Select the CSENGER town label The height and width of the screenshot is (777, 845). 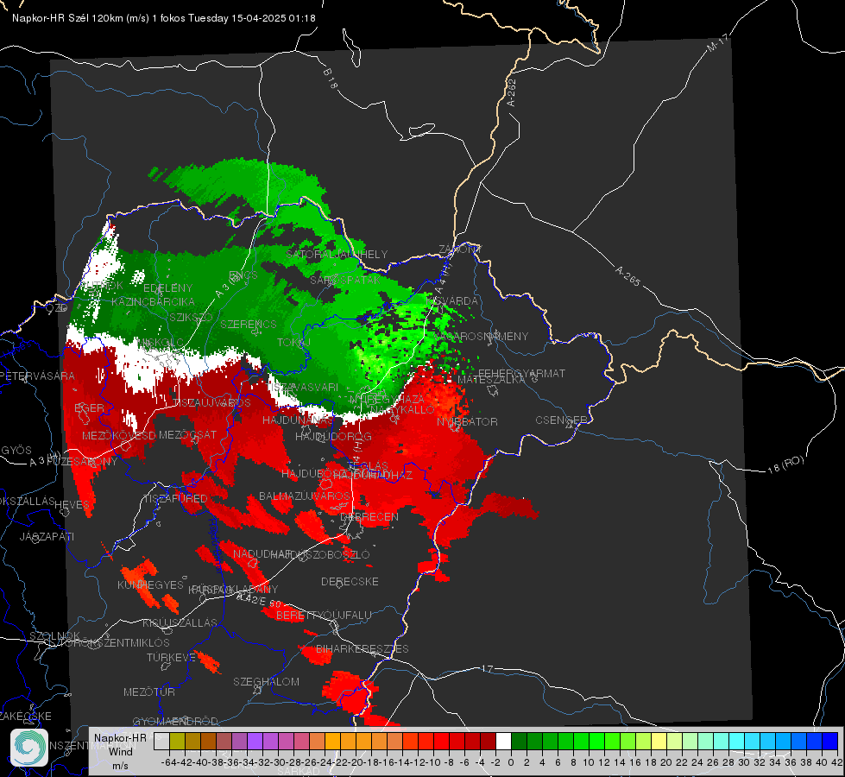pos(560,420)
